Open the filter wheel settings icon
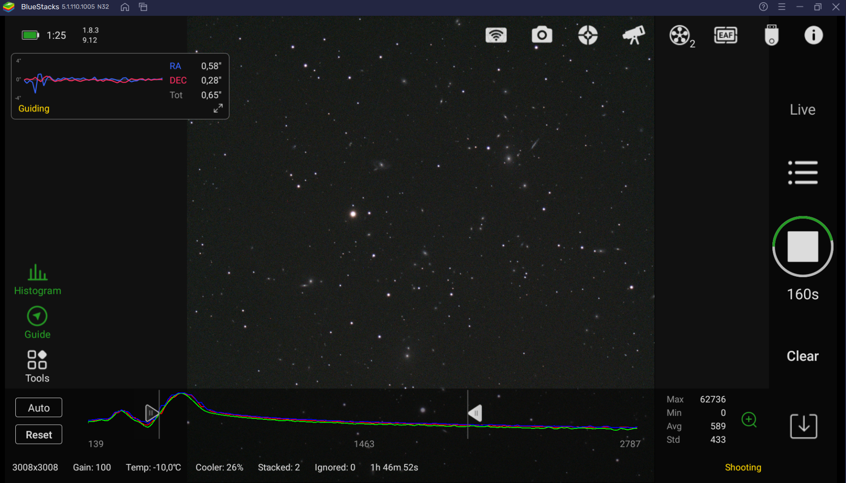Viewport: 846px width, 483px height. [x=681, y=36]
